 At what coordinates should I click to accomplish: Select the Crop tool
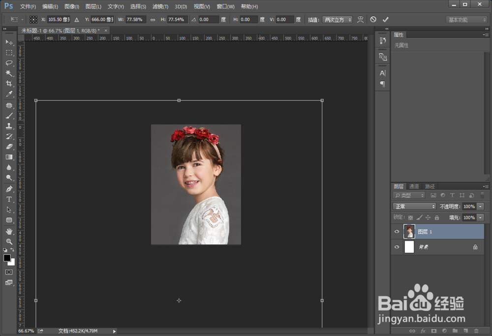point(9,84)
